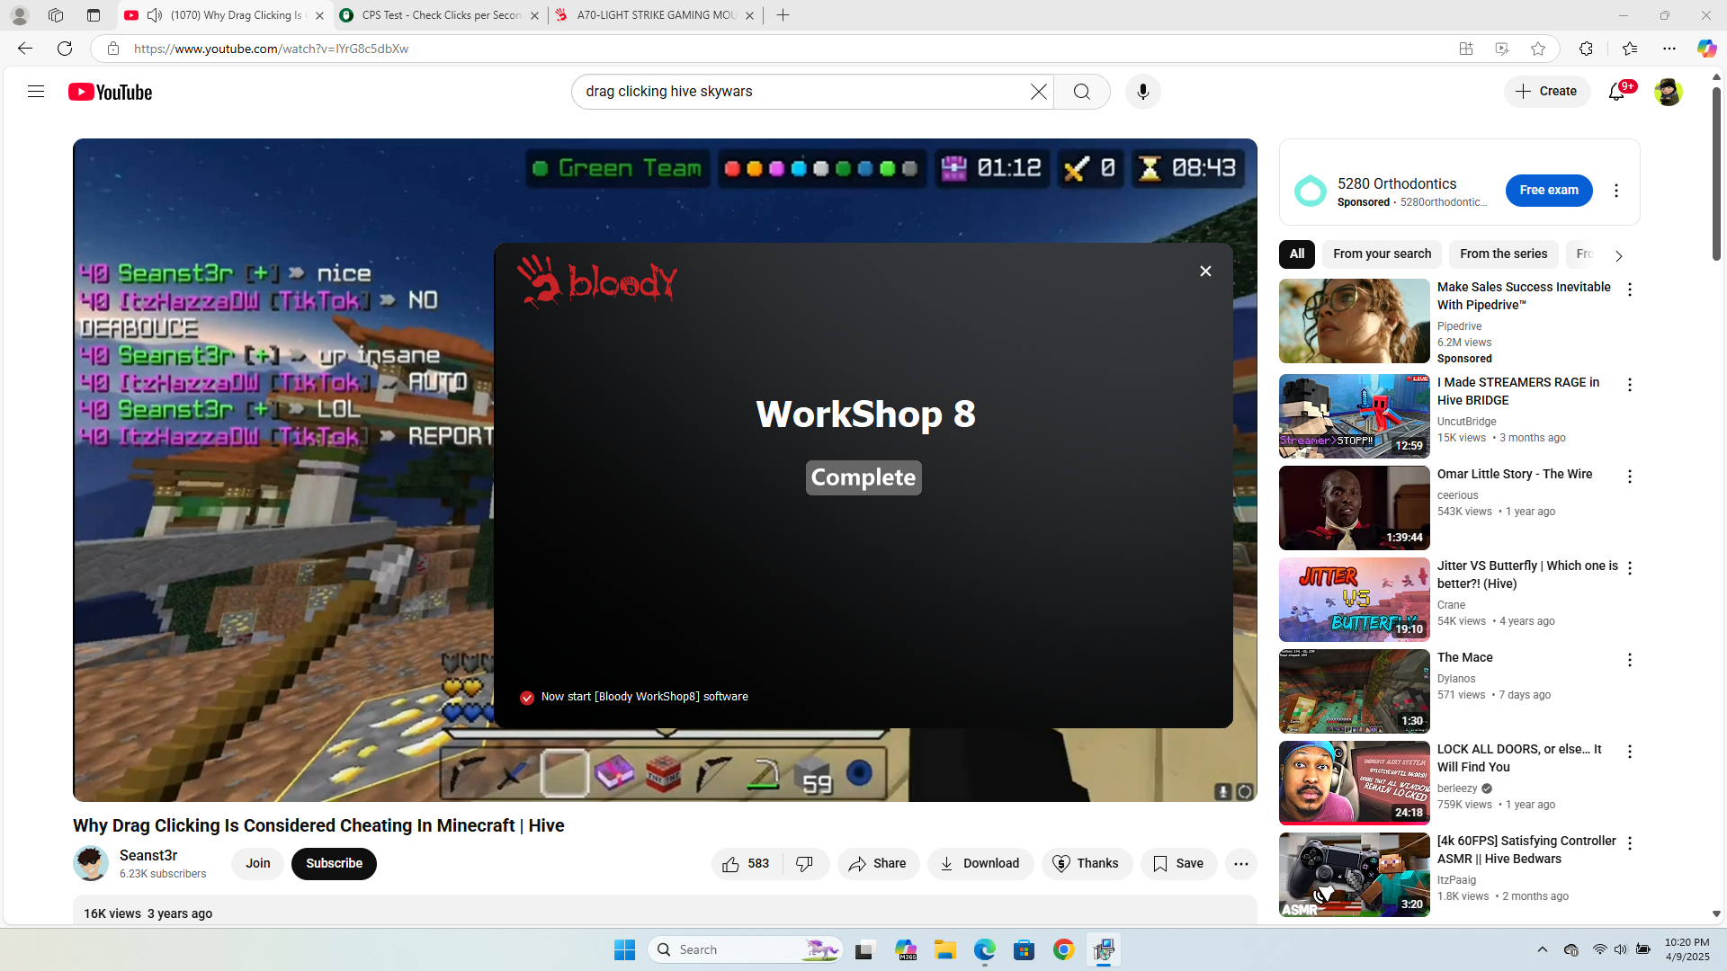
Task: Open the account avatar menu
Action: click(1669, 92)
